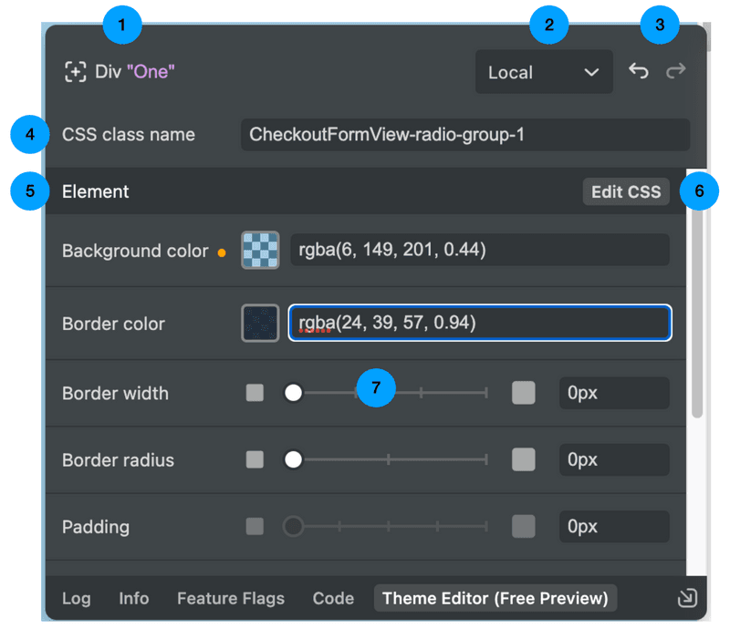The width and height of the screenshot is (730, 639).
Task: Open the Code tab
Action: [x=333, y=599]
